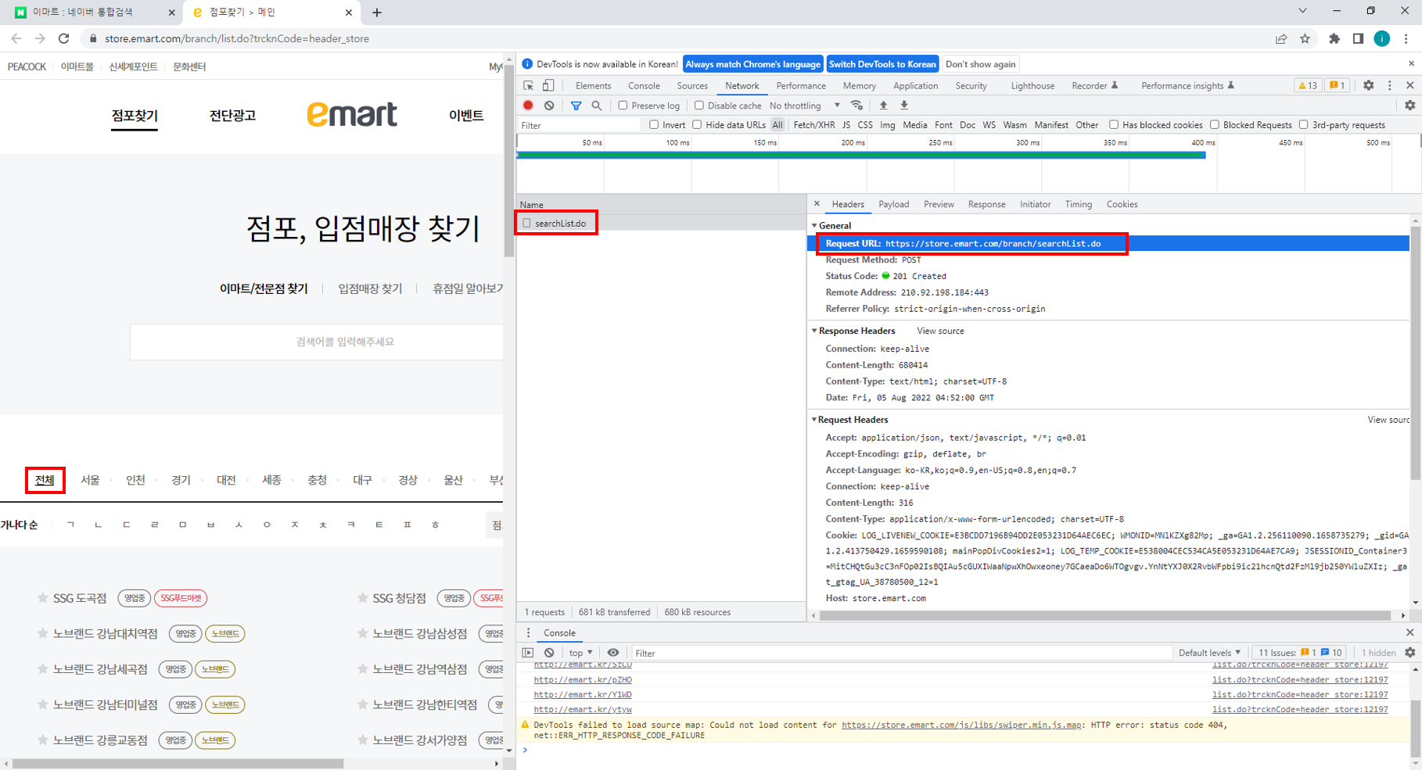Check Blocked Requests checkbox
The height and width of the screenshot is (770, 1422).
(x=1215, y=125)
